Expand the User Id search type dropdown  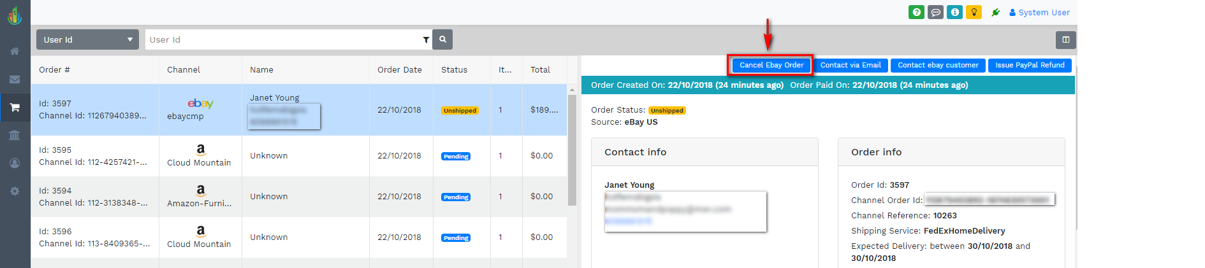[87, 39]
